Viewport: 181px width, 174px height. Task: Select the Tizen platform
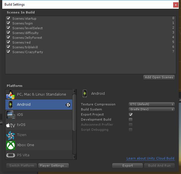(39, 135)
